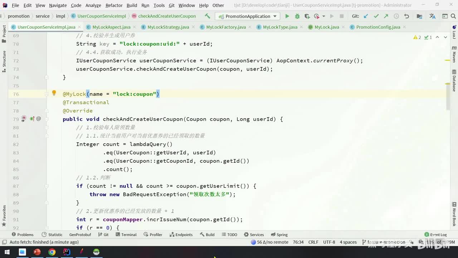Open the Analyze menu
Screen dimensions: 458x258
pos(93,5)
